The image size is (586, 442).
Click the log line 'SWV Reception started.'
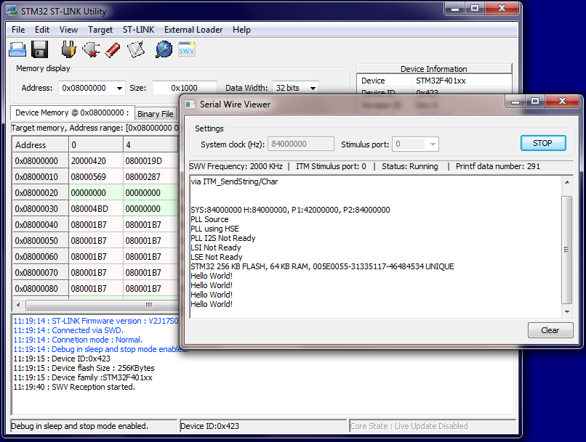74,387
